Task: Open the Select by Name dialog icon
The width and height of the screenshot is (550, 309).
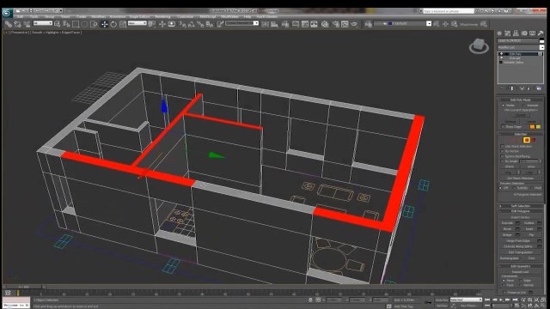Action: [x=66, y=24]
